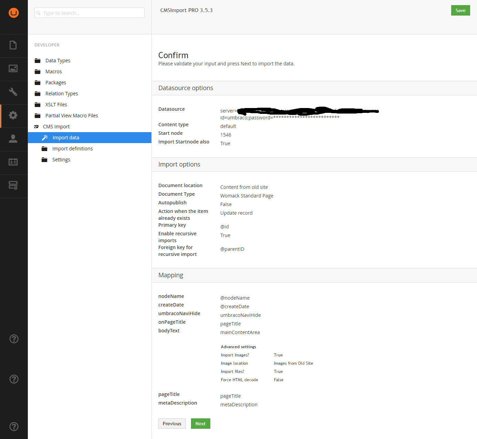Screen dimensions: 477x439
Task: Open the Forms section icon
Action: tap(13, 185)
